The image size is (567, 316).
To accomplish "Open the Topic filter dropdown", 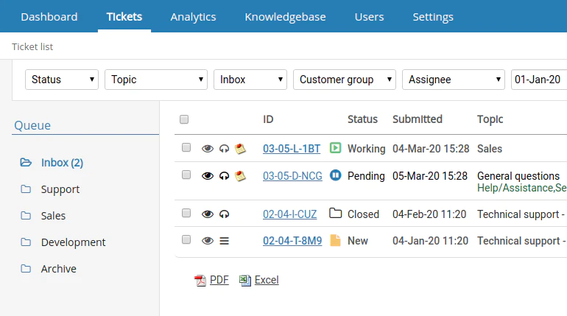I will coord(156,80).
